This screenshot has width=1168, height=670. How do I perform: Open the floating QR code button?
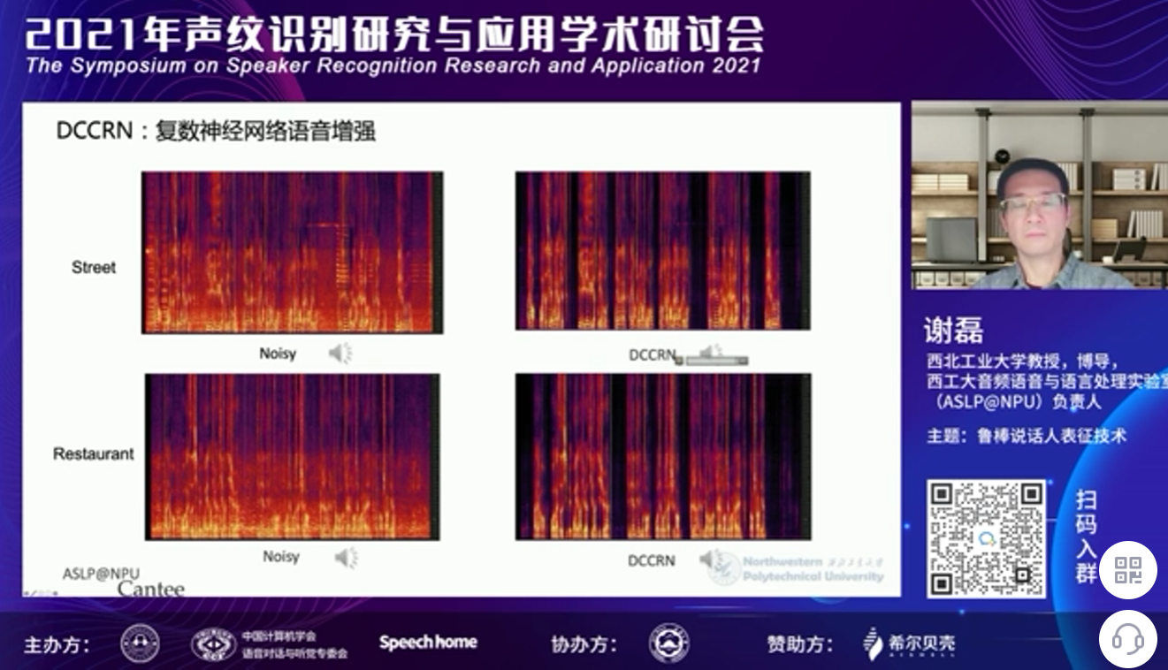(1128, 570)
